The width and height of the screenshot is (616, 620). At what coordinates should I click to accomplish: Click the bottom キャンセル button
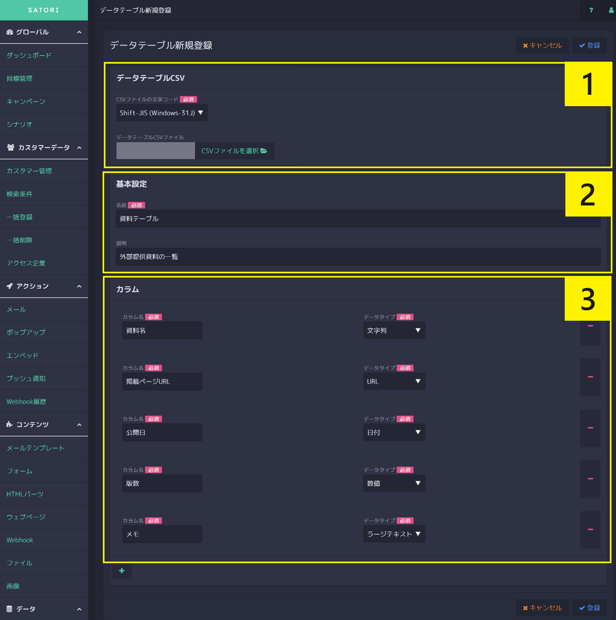pos(542,608)
